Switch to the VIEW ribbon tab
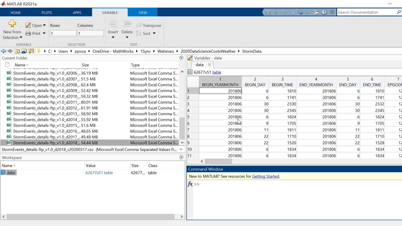This screenshot has height=226, width=402. pos(143,13)
